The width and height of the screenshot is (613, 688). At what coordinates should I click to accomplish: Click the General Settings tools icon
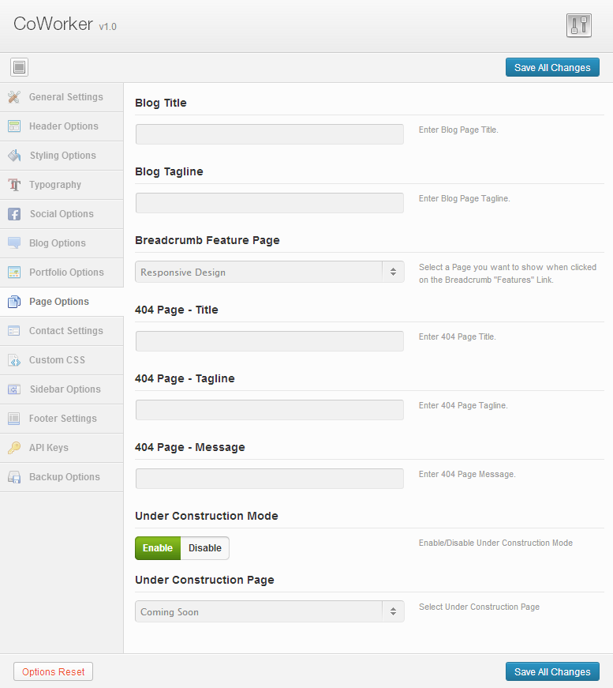tap(14, 97)
